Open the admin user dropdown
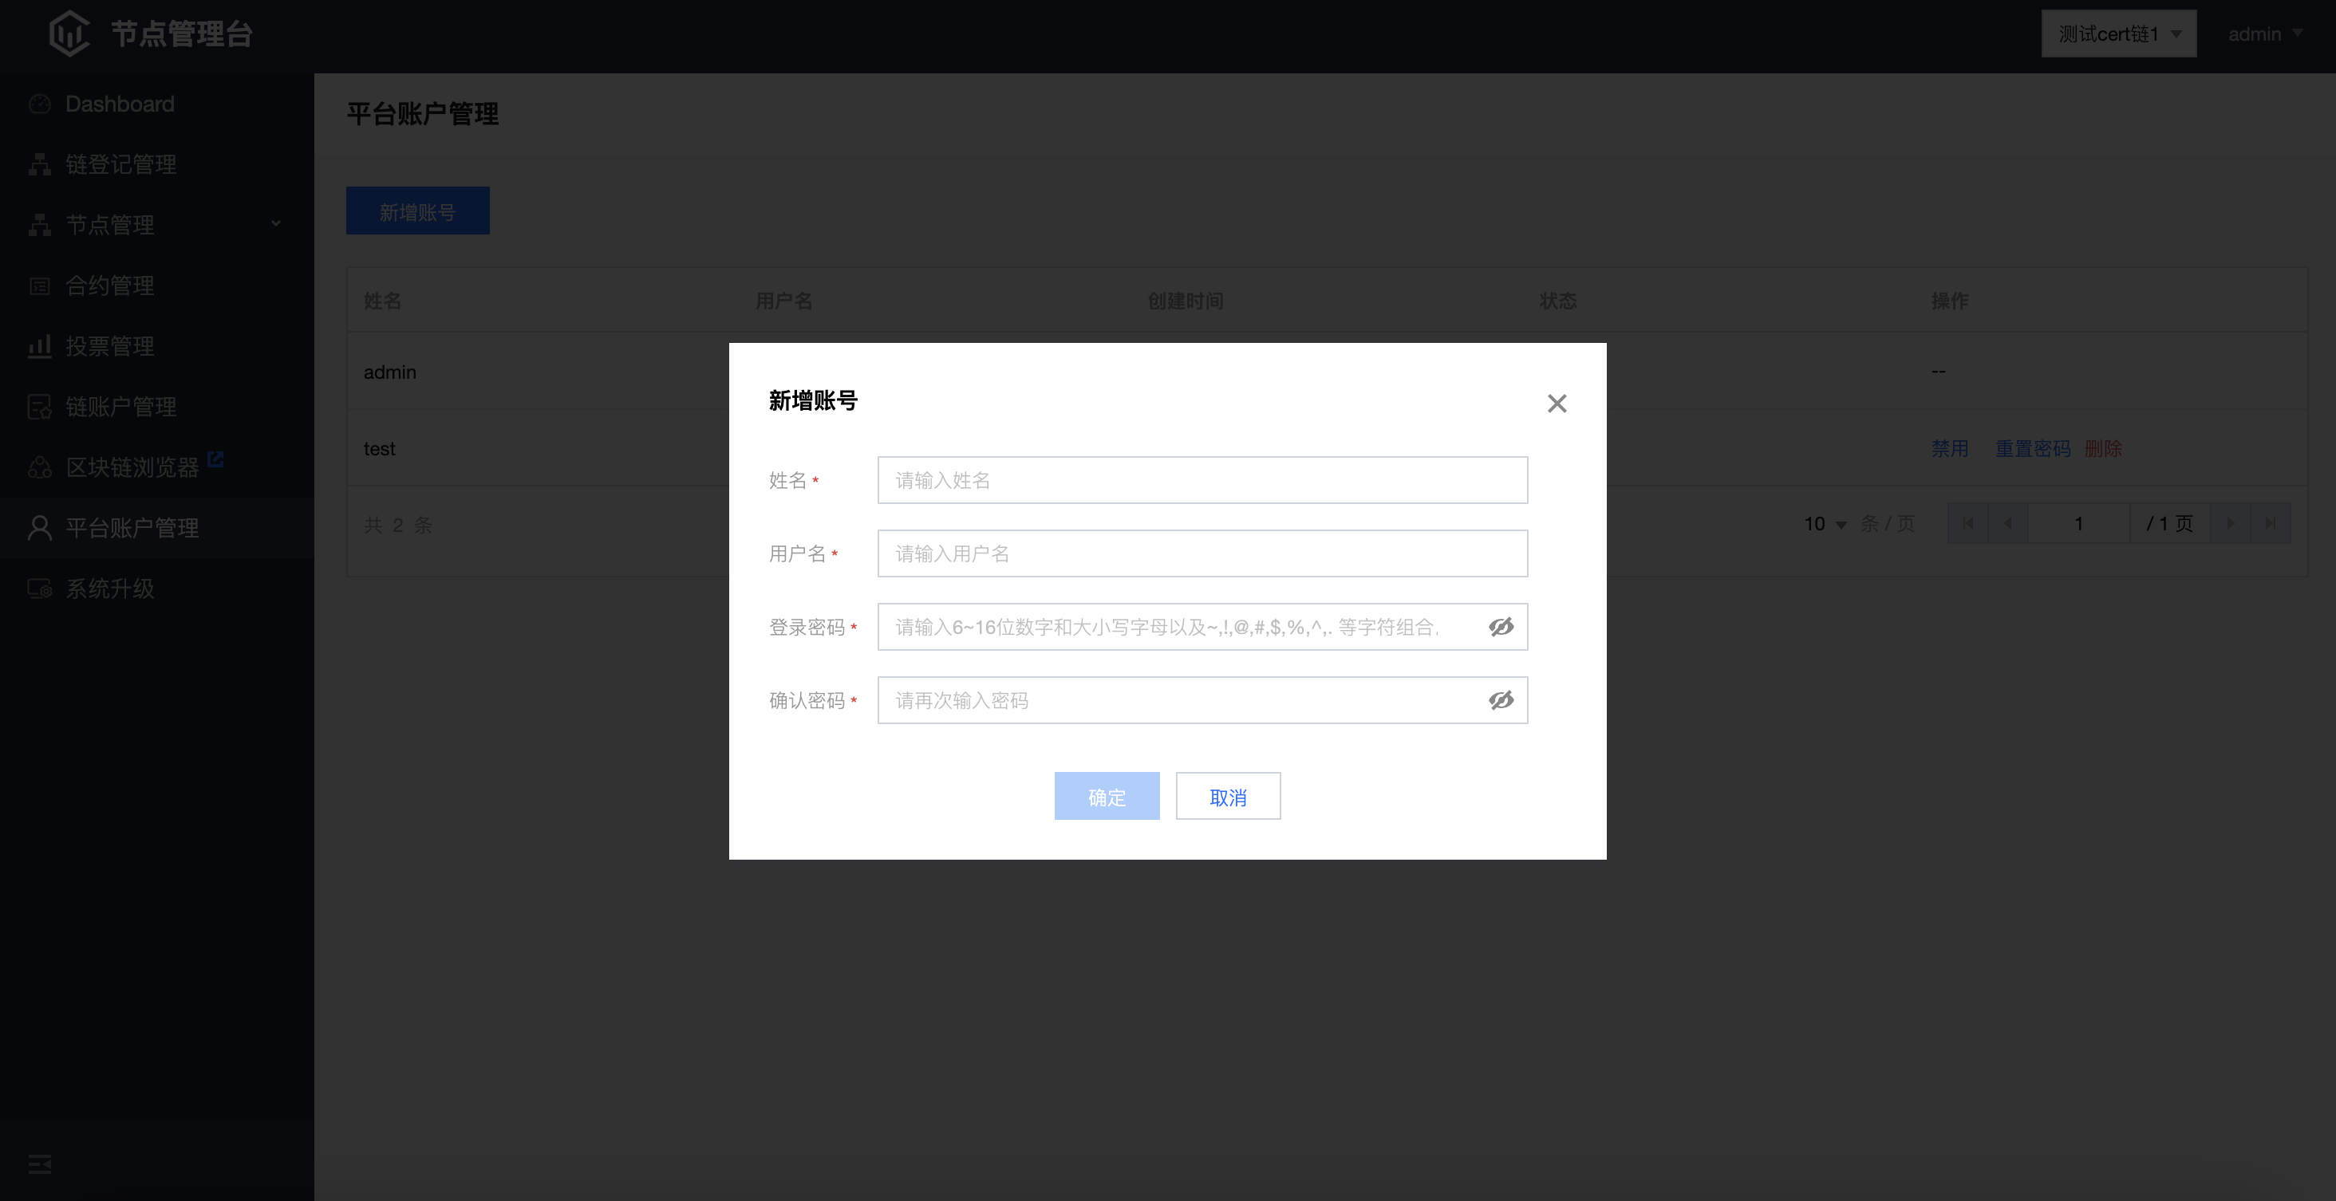The image size is (2336, 1201). pyautogui.click(x=2264, y=33)
